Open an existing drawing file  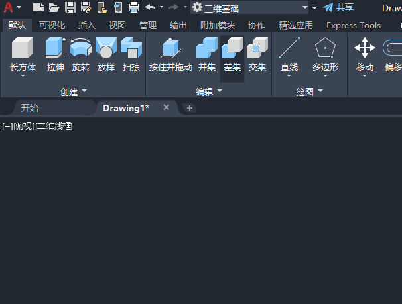(x=54, y=7)
